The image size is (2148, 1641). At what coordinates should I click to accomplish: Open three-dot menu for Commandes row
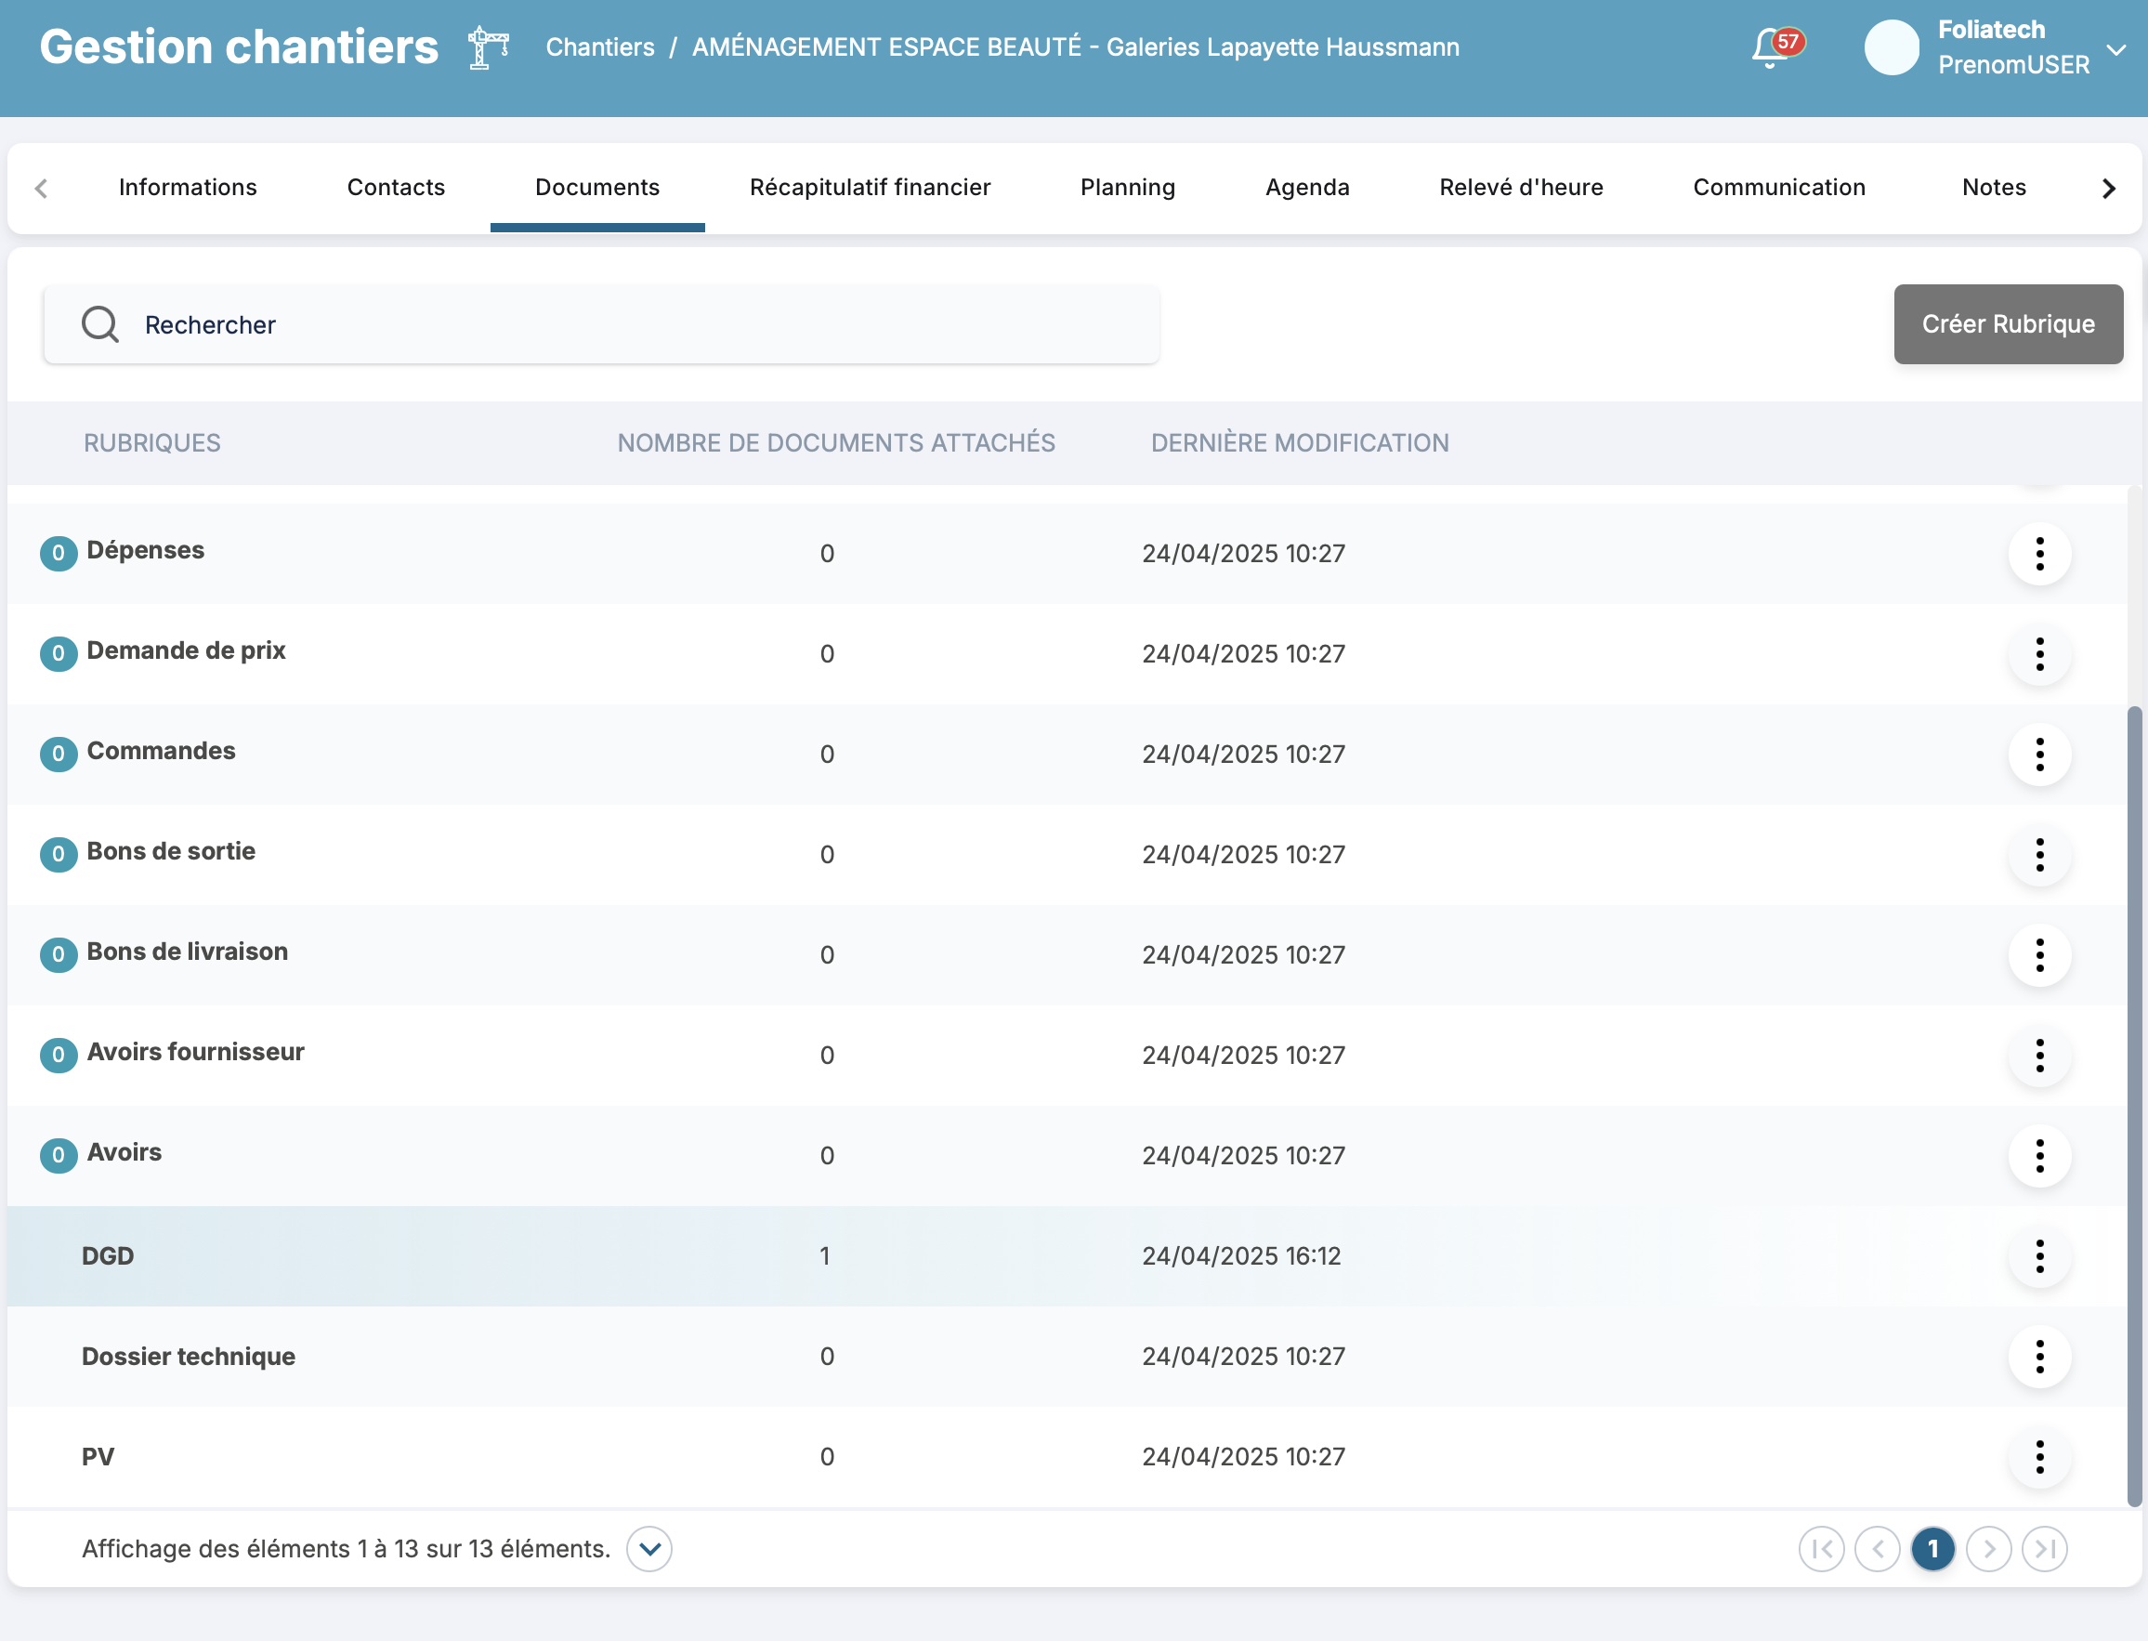coord(2038,755)
